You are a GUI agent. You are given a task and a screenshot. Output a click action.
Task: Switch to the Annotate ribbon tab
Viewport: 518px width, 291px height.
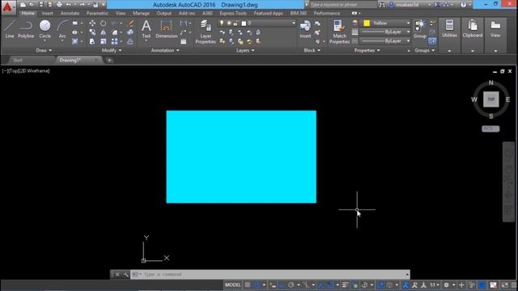pos(70,13)
